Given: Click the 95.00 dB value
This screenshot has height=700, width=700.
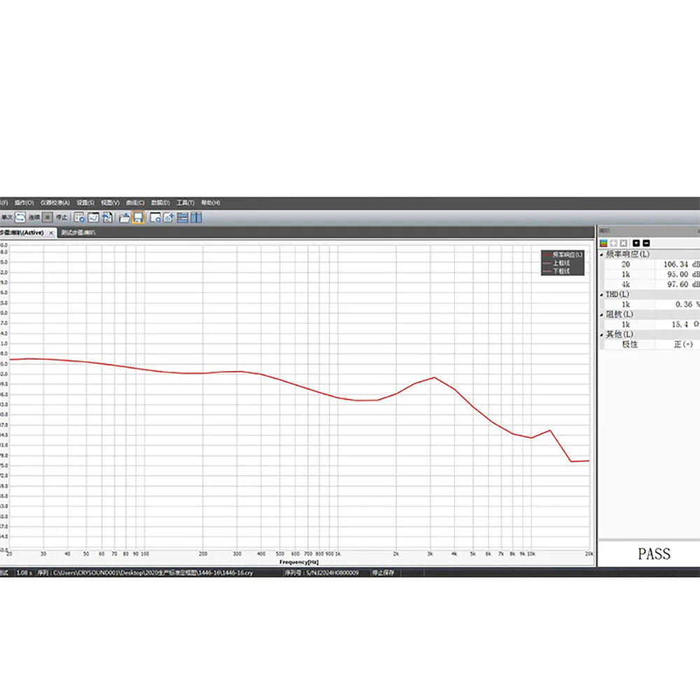Looking at the screenshot, I should coord(683,274).
